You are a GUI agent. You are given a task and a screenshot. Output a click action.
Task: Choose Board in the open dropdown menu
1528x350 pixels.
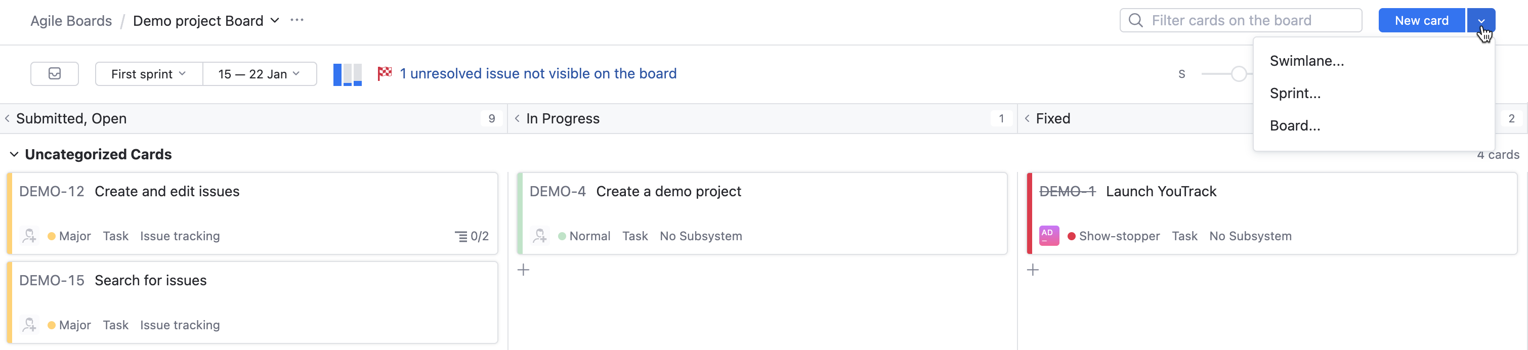click(1295, 125)
